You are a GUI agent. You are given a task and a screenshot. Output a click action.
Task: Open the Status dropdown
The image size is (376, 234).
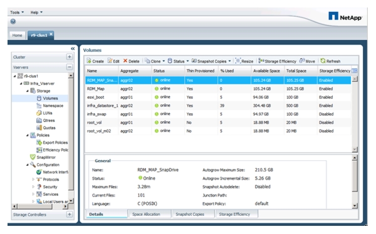[178, 61]
